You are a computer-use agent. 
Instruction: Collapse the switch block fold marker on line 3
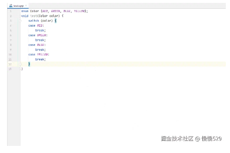(20, 21)
